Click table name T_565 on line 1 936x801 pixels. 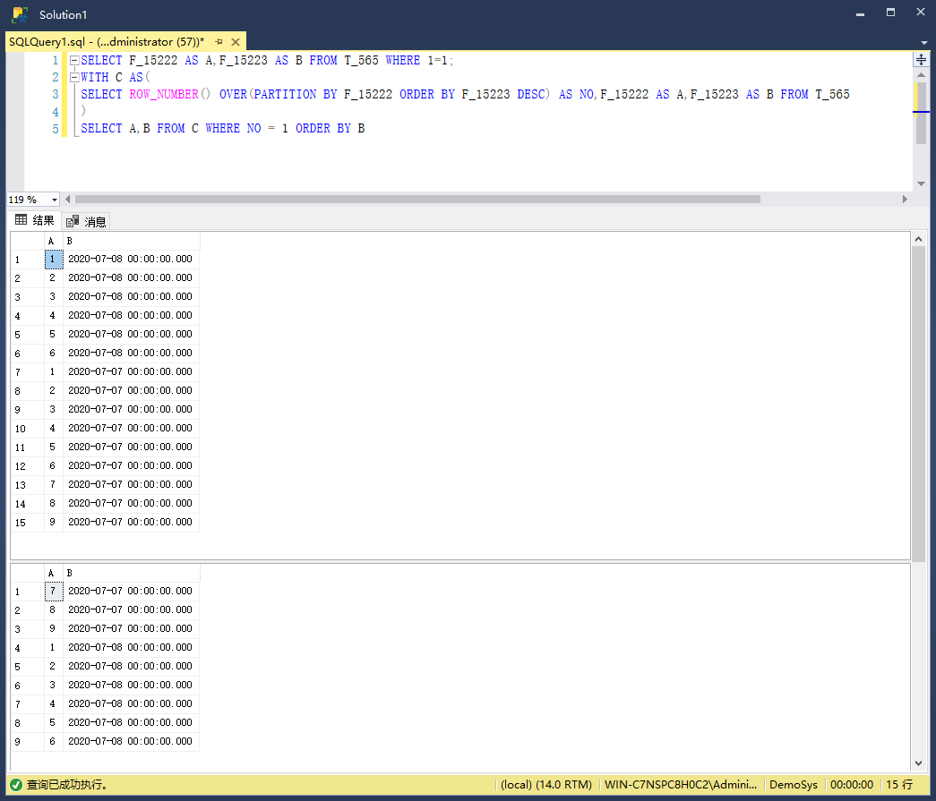click(x=361, y=61)
